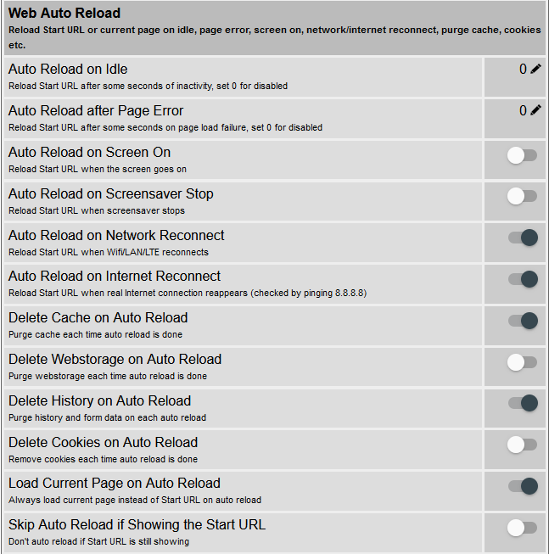Click the edit pencil for Auto Reload after Page Error
Image resolution: width=549 pixels, height=554 pixels.
click(x=535, y=111)
